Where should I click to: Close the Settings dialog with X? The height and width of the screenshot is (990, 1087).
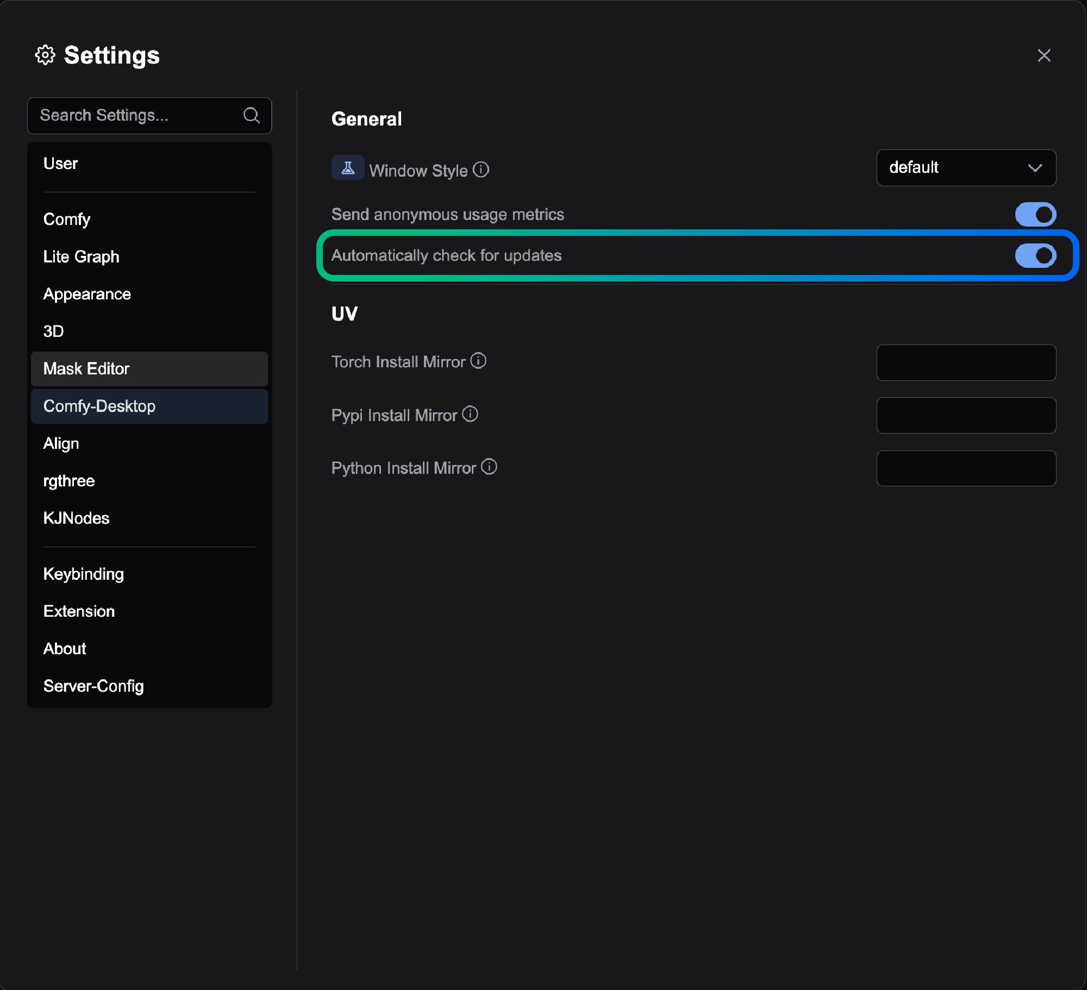(1044, 55)
